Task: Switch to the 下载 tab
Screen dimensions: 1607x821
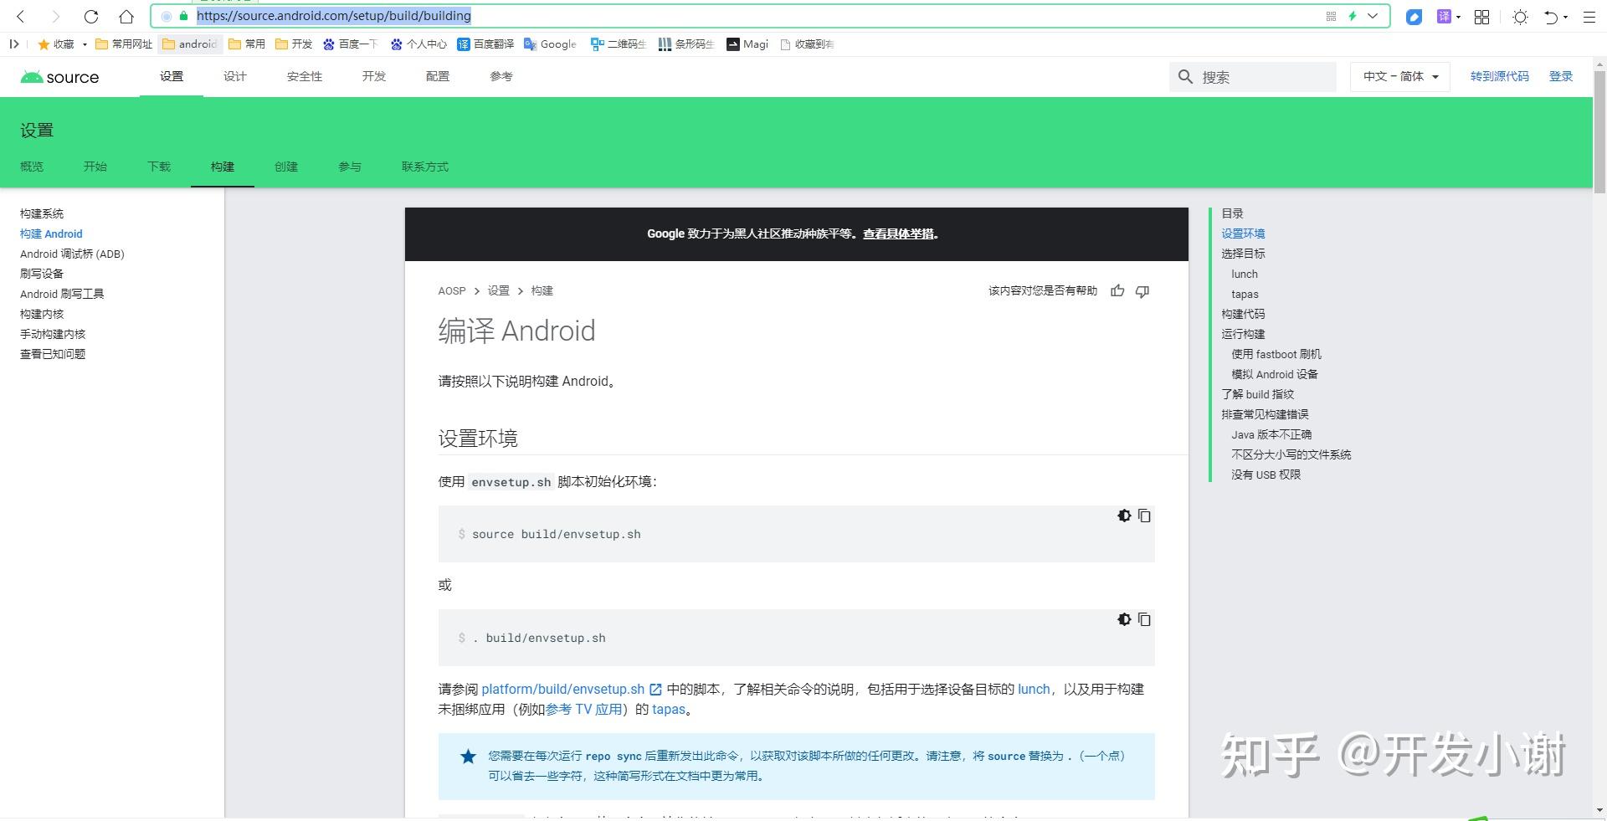Action: point(159,167)
